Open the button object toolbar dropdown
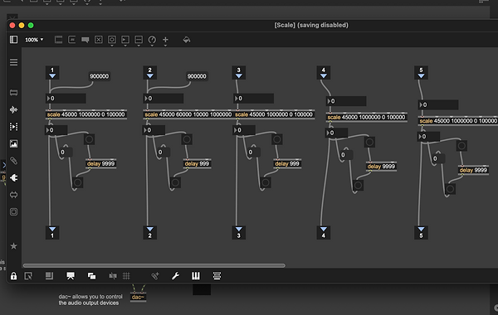The width and height of the screenshot is (498, 315). pos(112,41)
